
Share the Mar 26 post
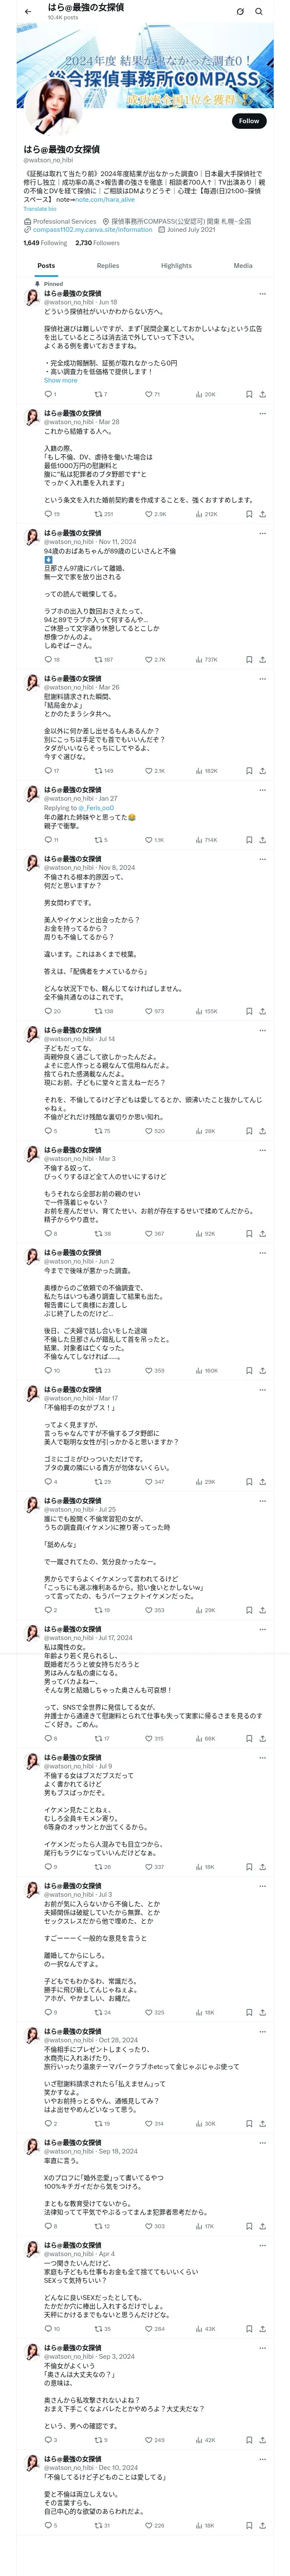tap(262, 771)
